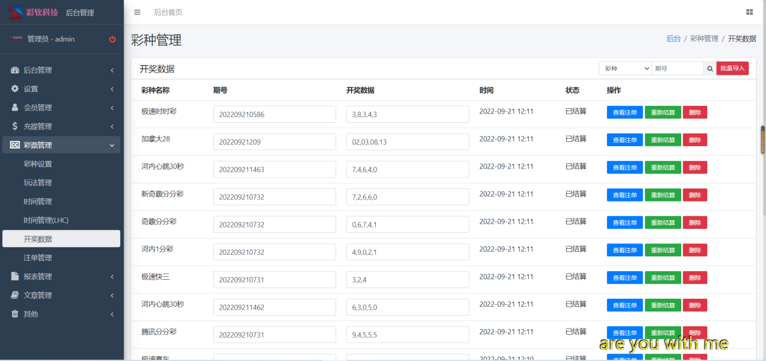Click the hamburger menu toggle icon
Image resolution: width=766 pixels, height=361 pixels.
click(x=137, y=12)
